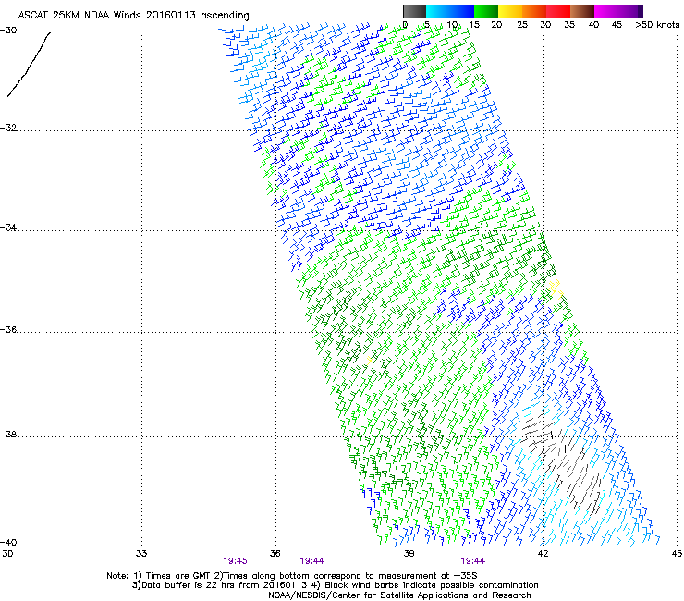Select the '25' label under the color scale

tap(522, 25)
